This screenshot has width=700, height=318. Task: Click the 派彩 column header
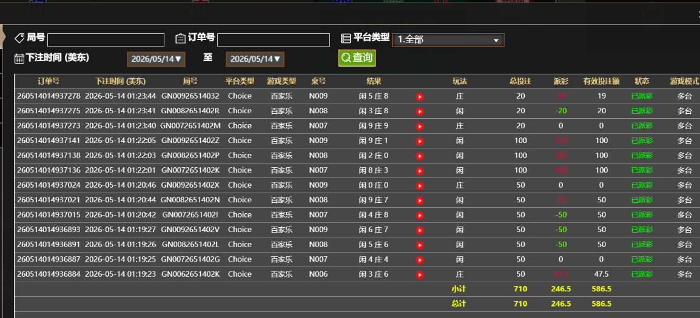(x=560, y=81)
